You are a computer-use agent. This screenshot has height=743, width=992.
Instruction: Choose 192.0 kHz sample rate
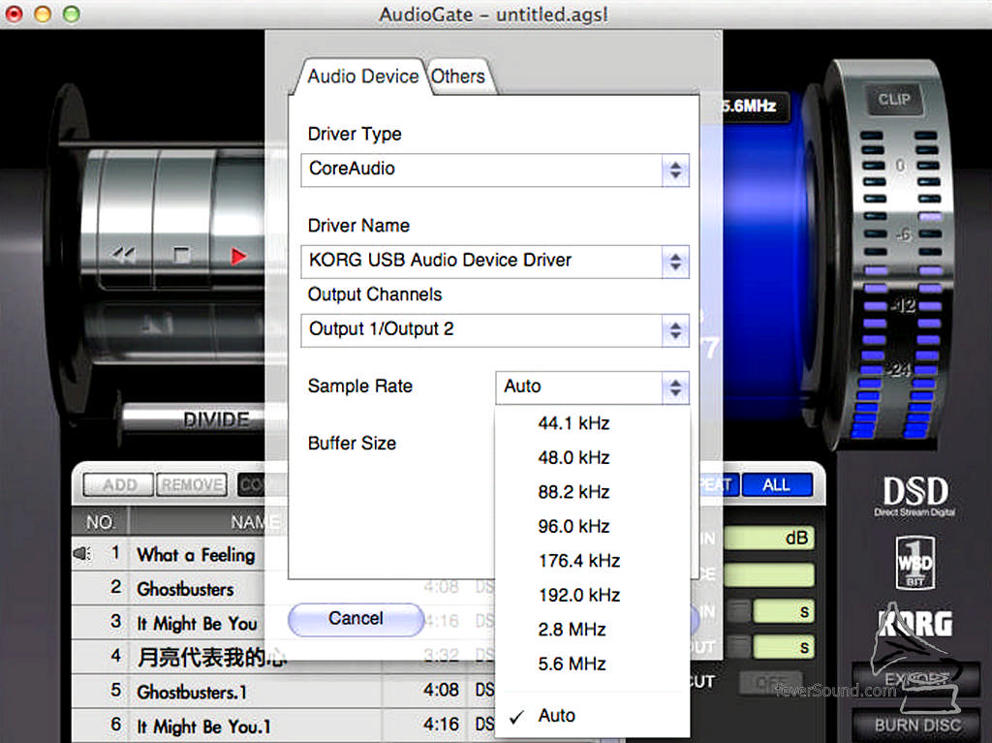pyautogui.click(x=592, y=595)
